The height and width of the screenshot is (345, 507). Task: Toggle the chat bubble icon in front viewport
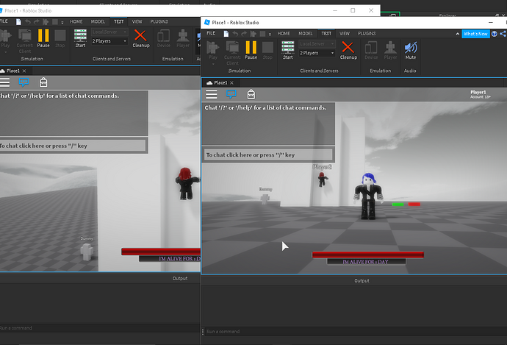click(231, 94)
